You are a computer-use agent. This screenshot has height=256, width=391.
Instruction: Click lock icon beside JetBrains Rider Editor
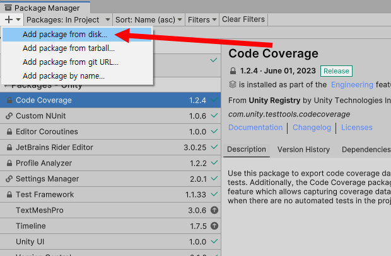[x=9, y=147]
